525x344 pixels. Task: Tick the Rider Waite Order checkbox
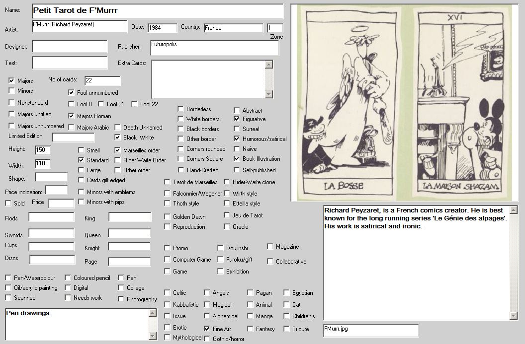click(118, 160)
